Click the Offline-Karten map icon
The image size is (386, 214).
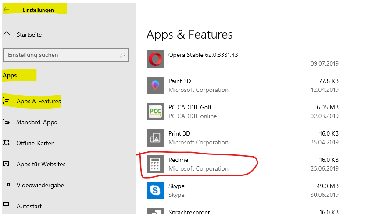coord(6,143)
